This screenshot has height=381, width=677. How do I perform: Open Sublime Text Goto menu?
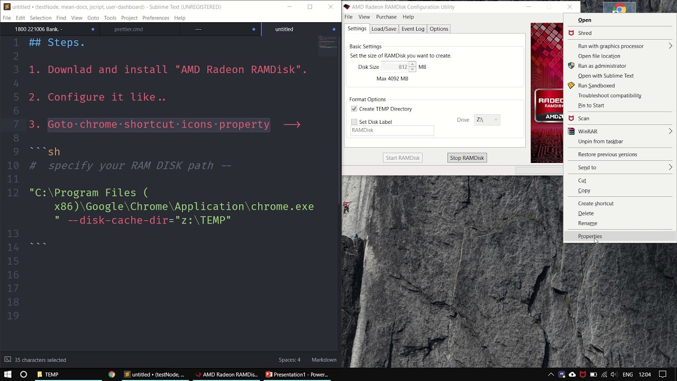[93, 17]
